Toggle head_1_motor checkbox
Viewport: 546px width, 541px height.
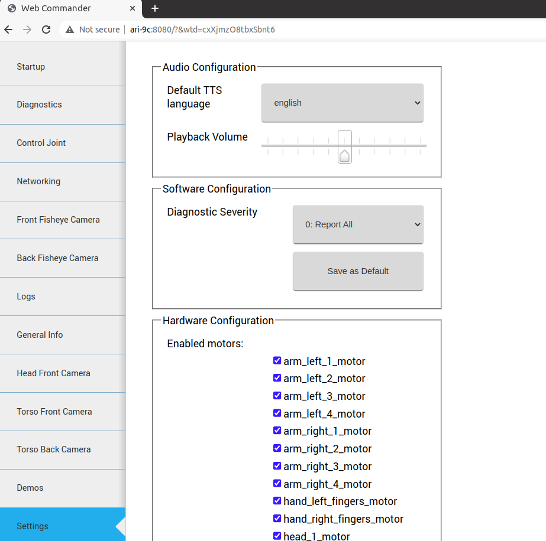tap(277, 536)
